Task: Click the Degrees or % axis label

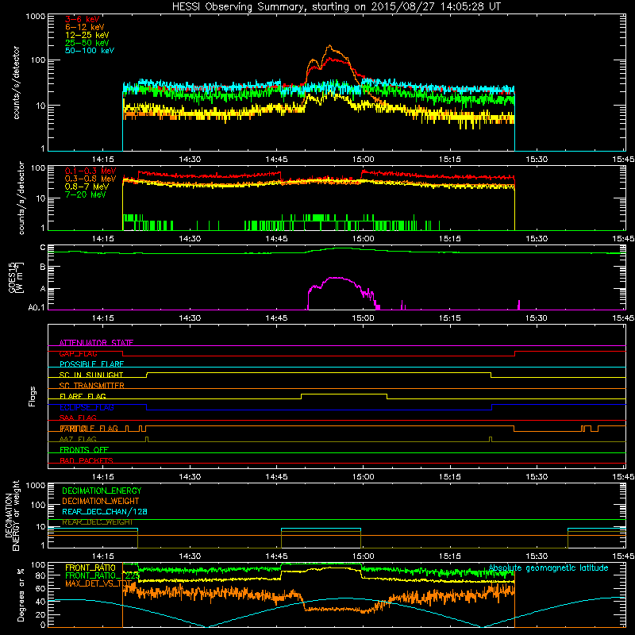Action: pyautogui.click(x=21, y=595)
